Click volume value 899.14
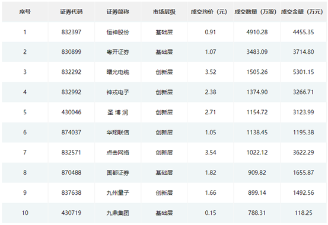 pyautogui.click(x=257, y=193)
